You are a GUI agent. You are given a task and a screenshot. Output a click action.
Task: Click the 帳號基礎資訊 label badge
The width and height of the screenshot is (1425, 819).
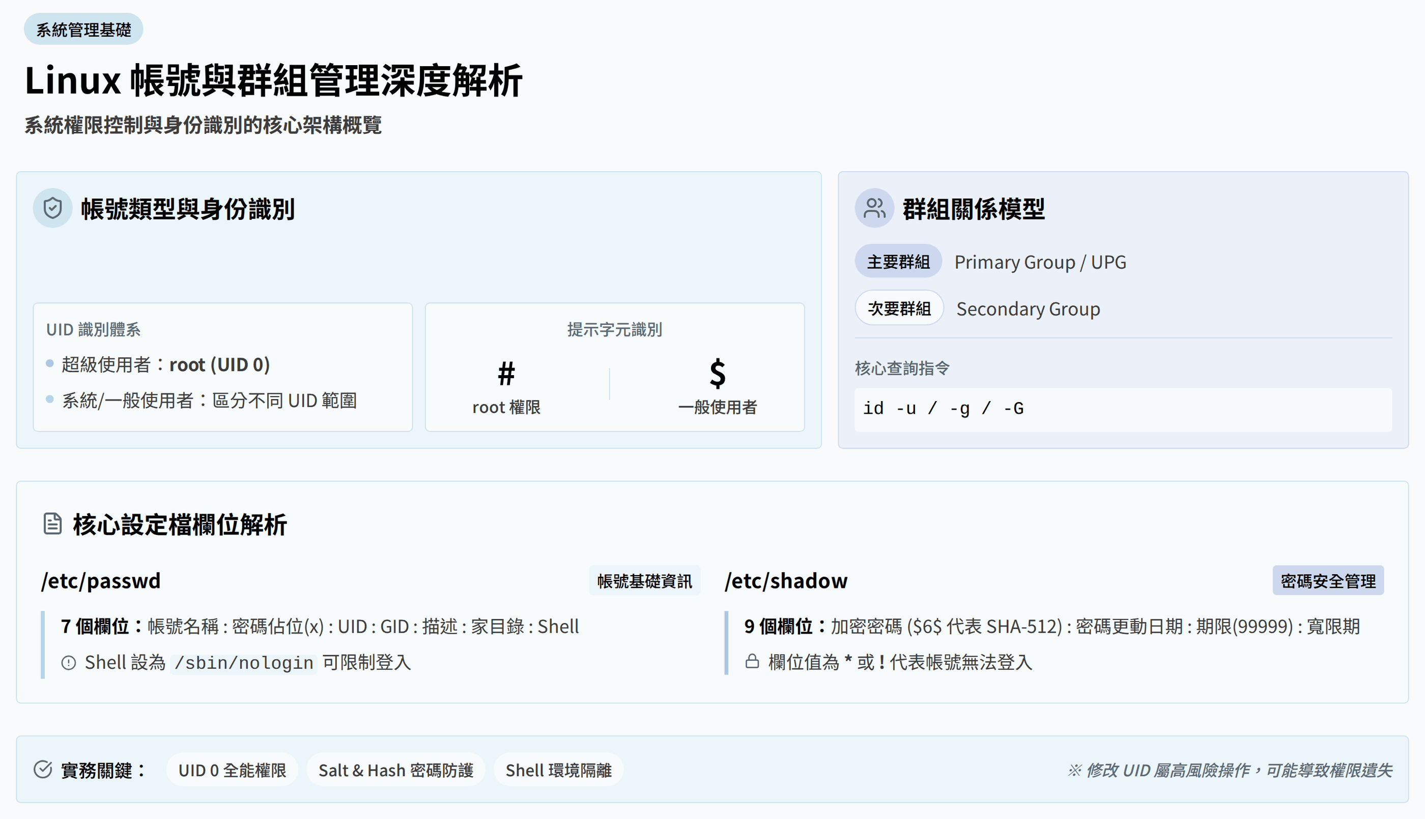[x=644, y=580]
